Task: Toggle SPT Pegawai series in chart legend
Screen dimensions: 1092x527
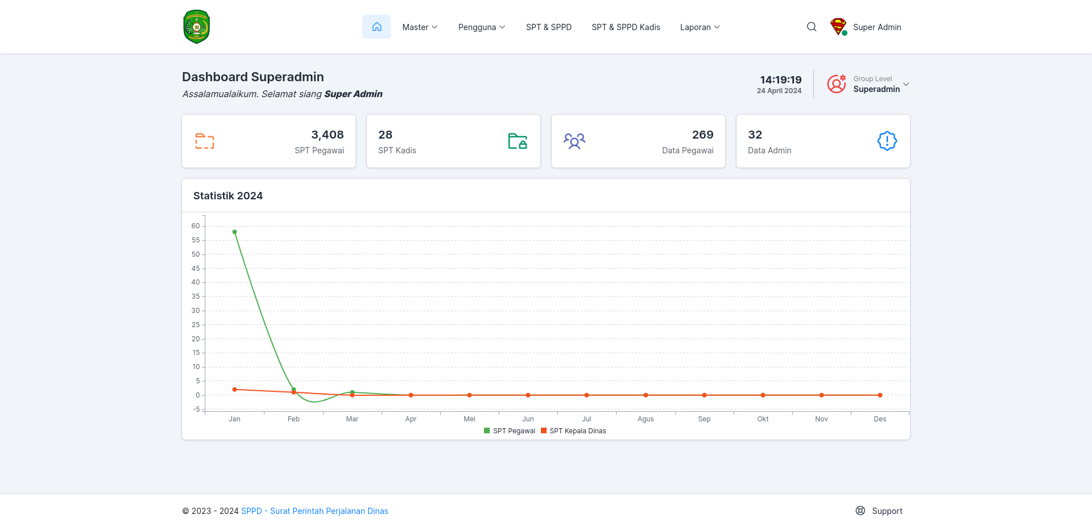Action: click(x=510, y=431)
